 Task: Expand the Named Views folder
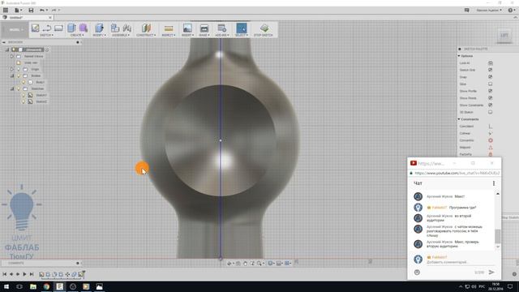(x=12, y=56)
